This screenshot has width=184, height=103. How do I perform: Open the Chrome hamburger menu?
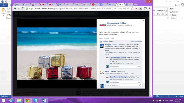click(149, 8)
